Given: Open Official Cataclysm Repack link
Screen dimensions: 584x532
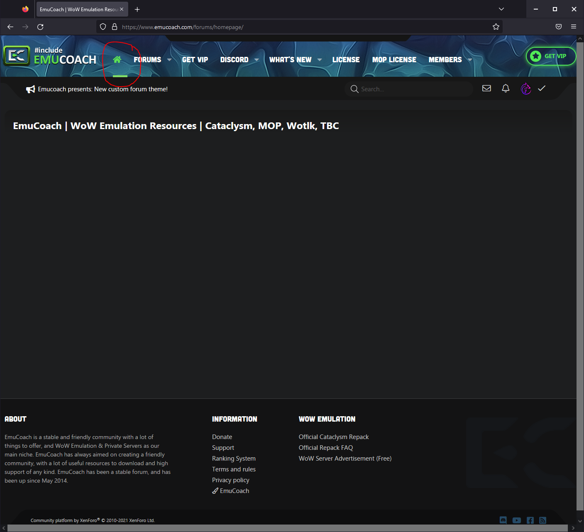Looking at the screenshot, I should (x=334, y=437).
